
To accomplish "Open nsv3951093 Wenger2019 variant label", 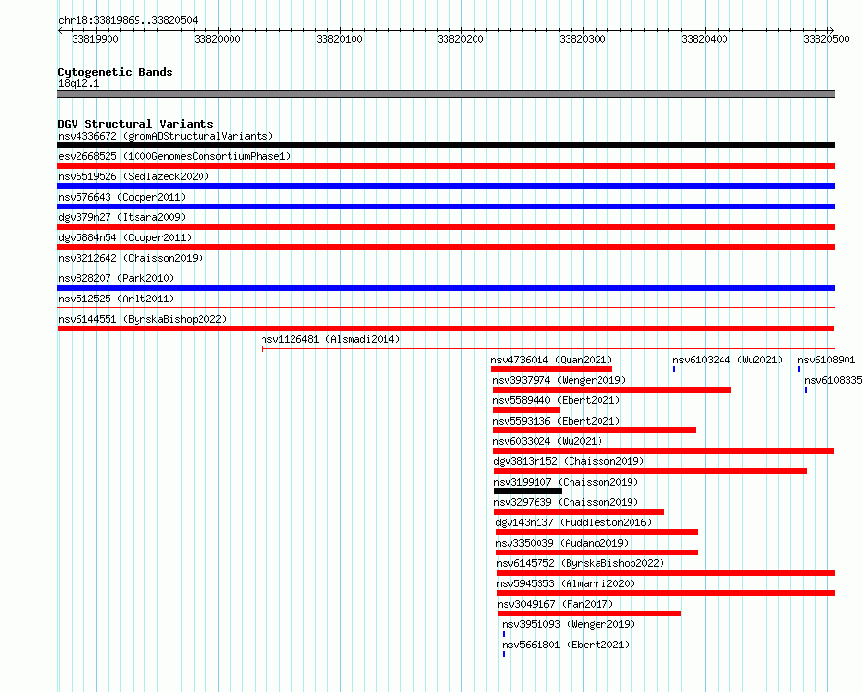I will pos(569,624).
